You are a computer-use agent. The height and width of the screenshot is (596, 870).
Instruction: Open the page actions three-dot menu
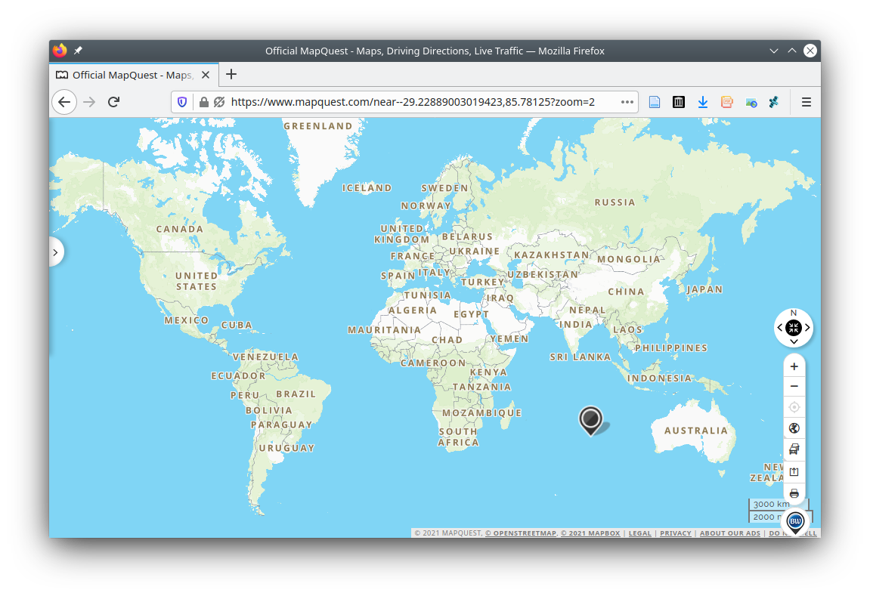(x=627, y=102)
